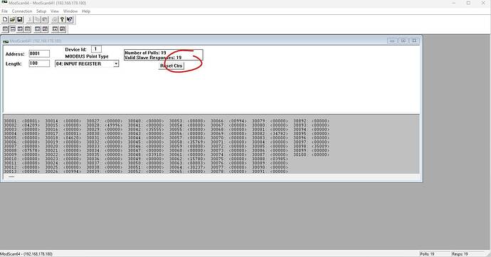The image size is (491, 257).
Task: Select register 30026 value <00994>
Action: pos(73,172)
